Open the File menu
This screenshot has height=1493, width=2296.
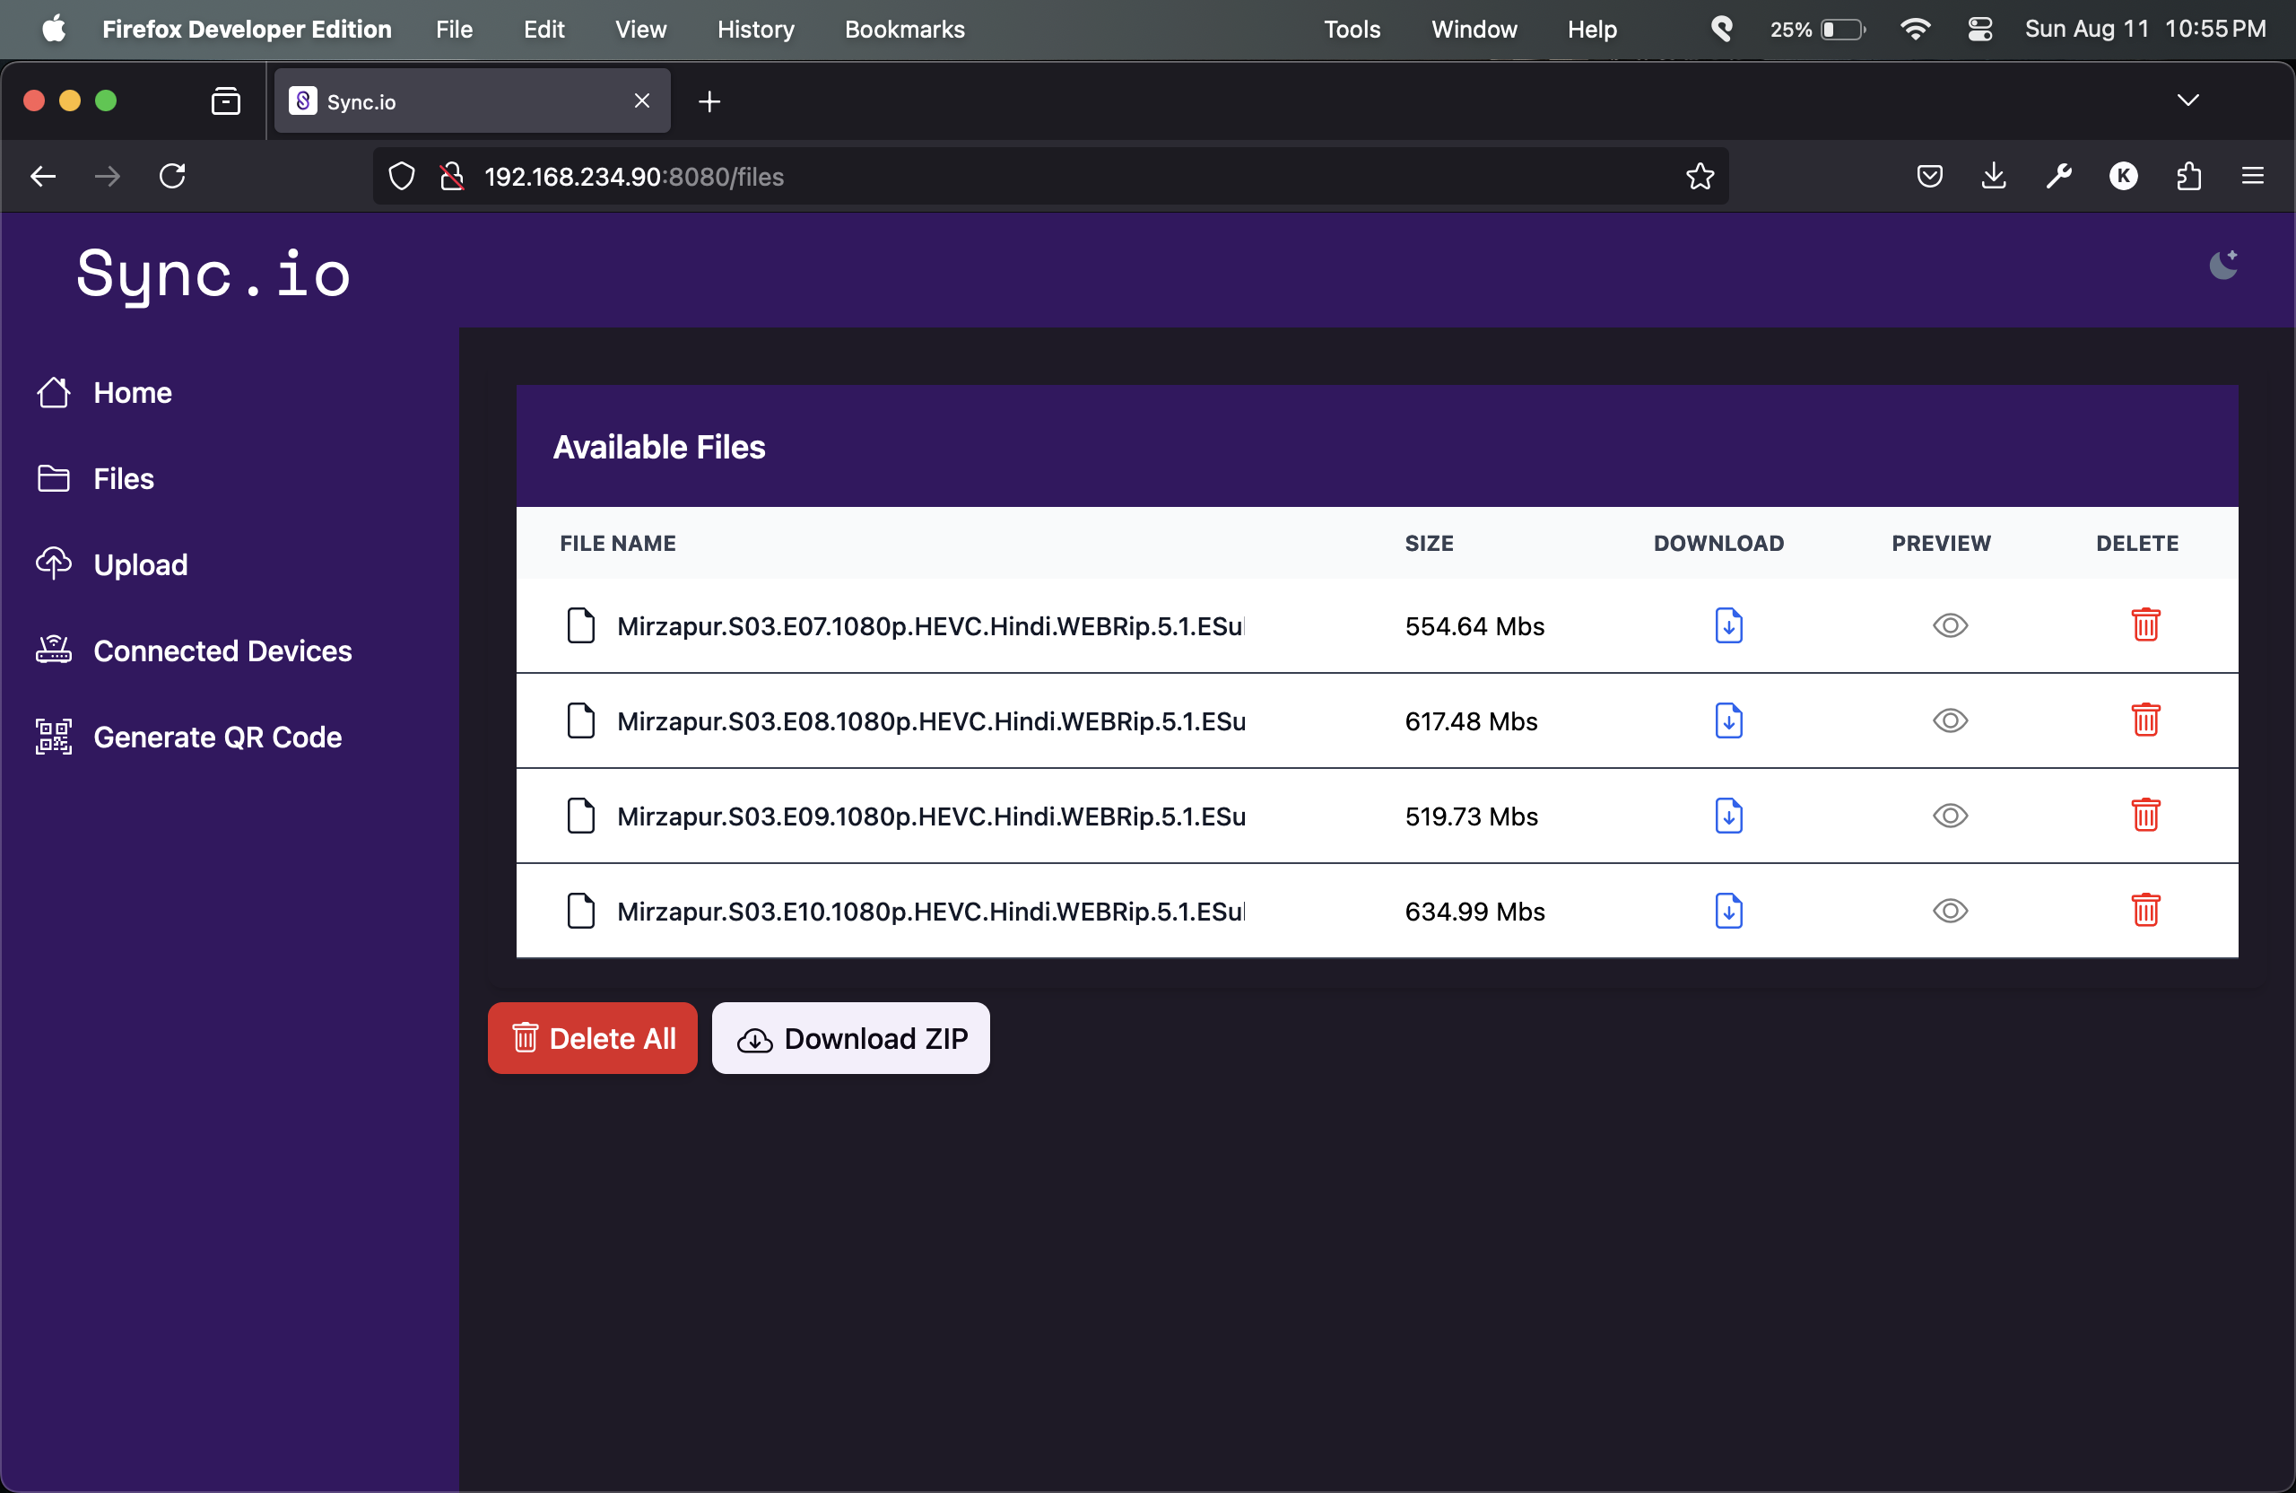pos(454,29)
